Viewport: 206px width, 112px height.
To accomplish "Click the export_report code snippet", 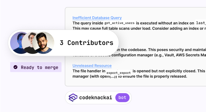I will (119, 72).
